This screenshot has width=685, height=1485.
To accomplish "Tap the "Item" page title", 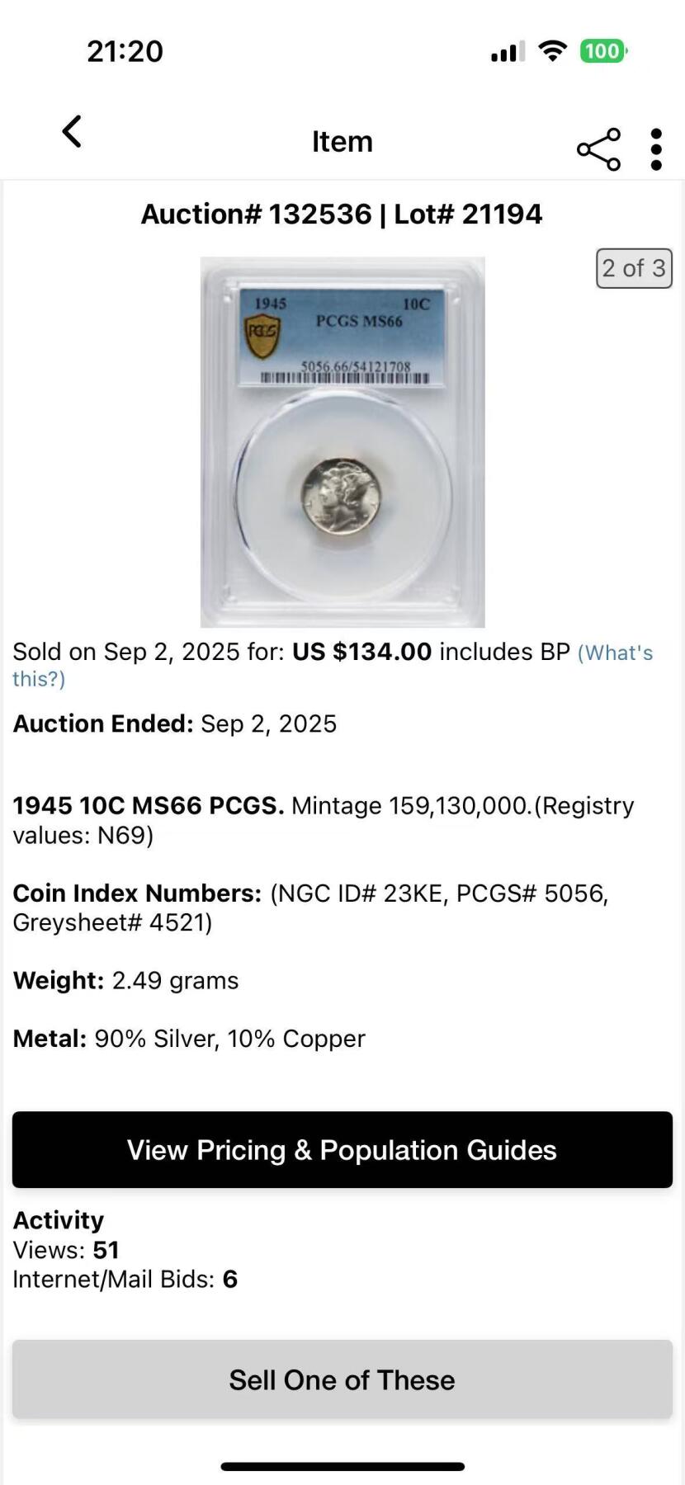I will pos(342,142).
